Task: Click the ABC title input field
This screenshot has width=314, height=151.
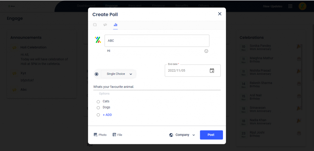Action: (157, 41)
